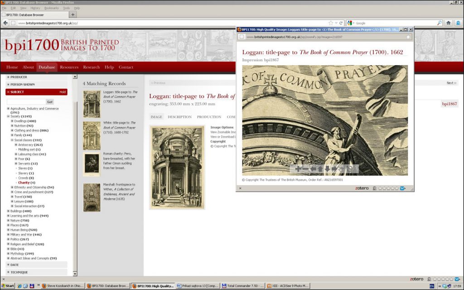
Task: Expand the Aristocracy subcategory
Action: pyautogui.click(x=16, y=145)
